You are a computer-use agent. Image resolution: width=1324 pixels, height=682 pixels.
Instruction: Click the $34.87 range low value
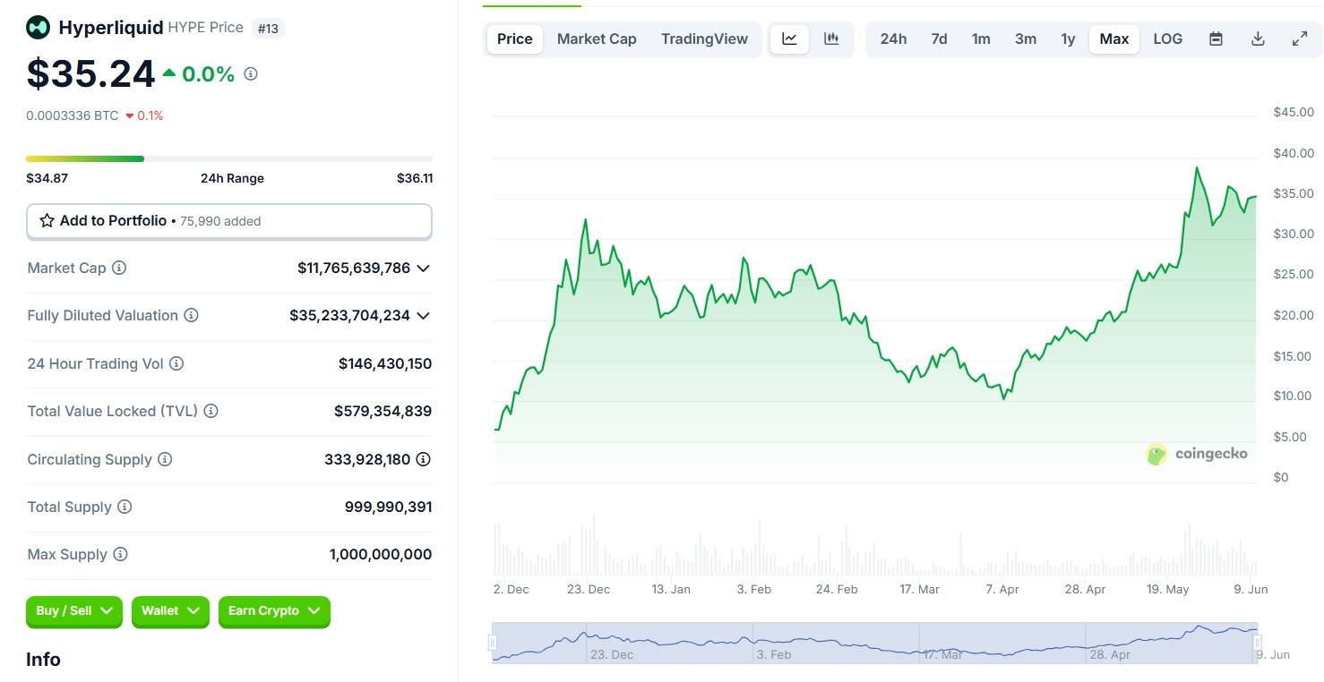click(x=47, y=178)
